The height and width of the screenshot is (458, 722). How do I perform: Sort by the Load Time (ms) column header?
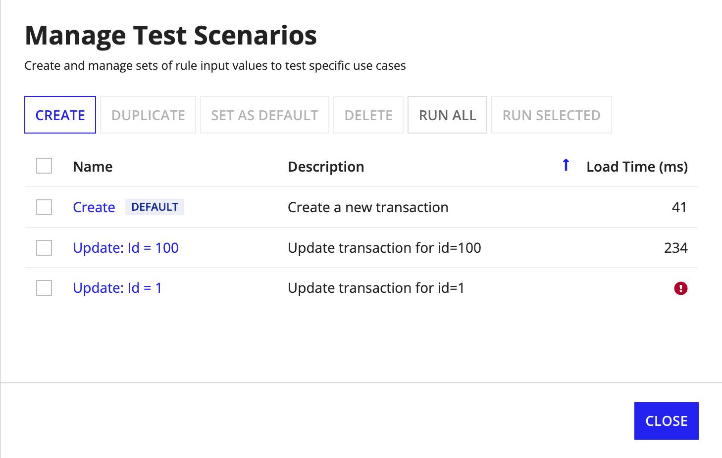637,167
